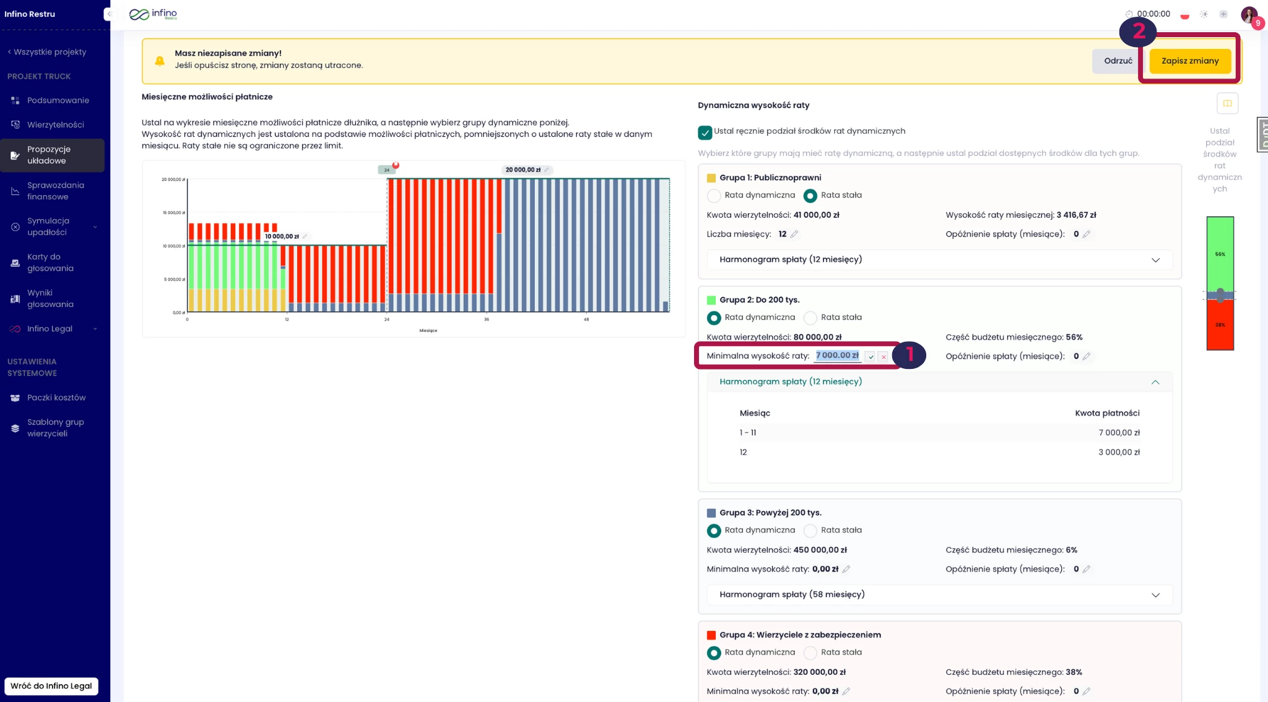Select Rata stała for Grupa 3
Image resolution: width=1268 pixels, height=702 pixels.
click(810, 531)
